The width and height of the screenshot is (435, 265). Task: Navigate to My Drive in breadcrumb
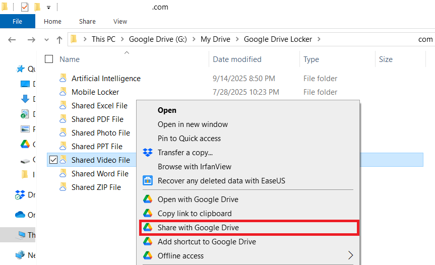tap(215, 39)
